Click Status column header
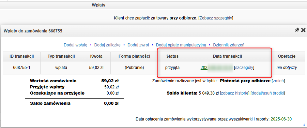 pyautogui.click(x=172, y=56)
